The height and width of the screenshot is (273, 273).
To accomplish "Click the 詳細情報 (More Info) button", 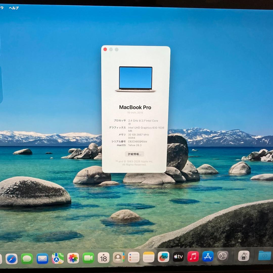I will tap(135, 154).
